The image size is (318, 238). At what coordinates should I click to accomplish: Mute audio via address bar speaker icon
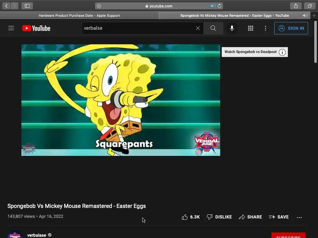click(x=213, y=6)
